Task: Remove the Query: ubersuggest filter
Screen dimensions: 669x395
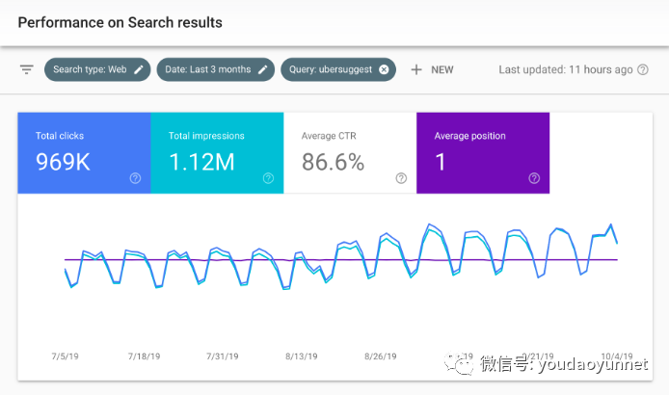Action: pos(384,69)
